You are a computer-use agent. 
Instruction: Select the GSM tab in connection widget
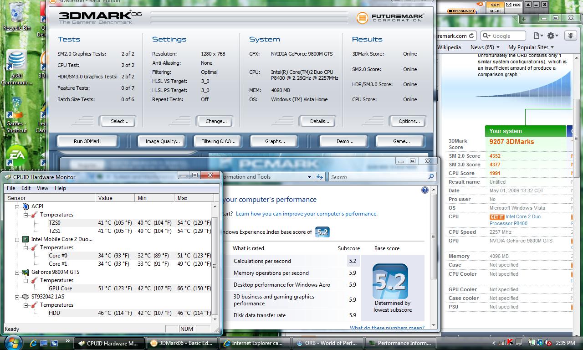[495, 5]
